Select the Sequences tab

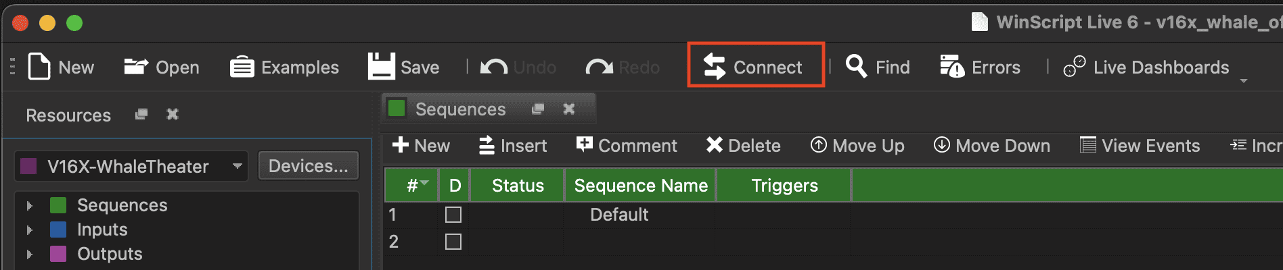click(460, 109)
